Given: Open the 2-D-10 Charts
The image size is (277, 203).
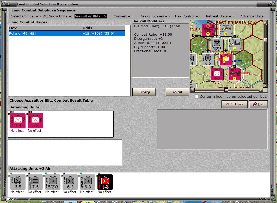Looking at the screenshot, I should (x=235, y=104).
